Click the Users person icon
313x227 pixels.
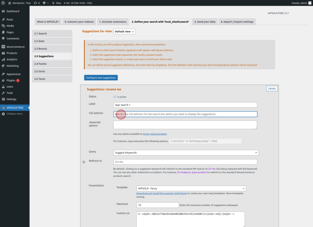pyautogui.click(x=3, y=86)
